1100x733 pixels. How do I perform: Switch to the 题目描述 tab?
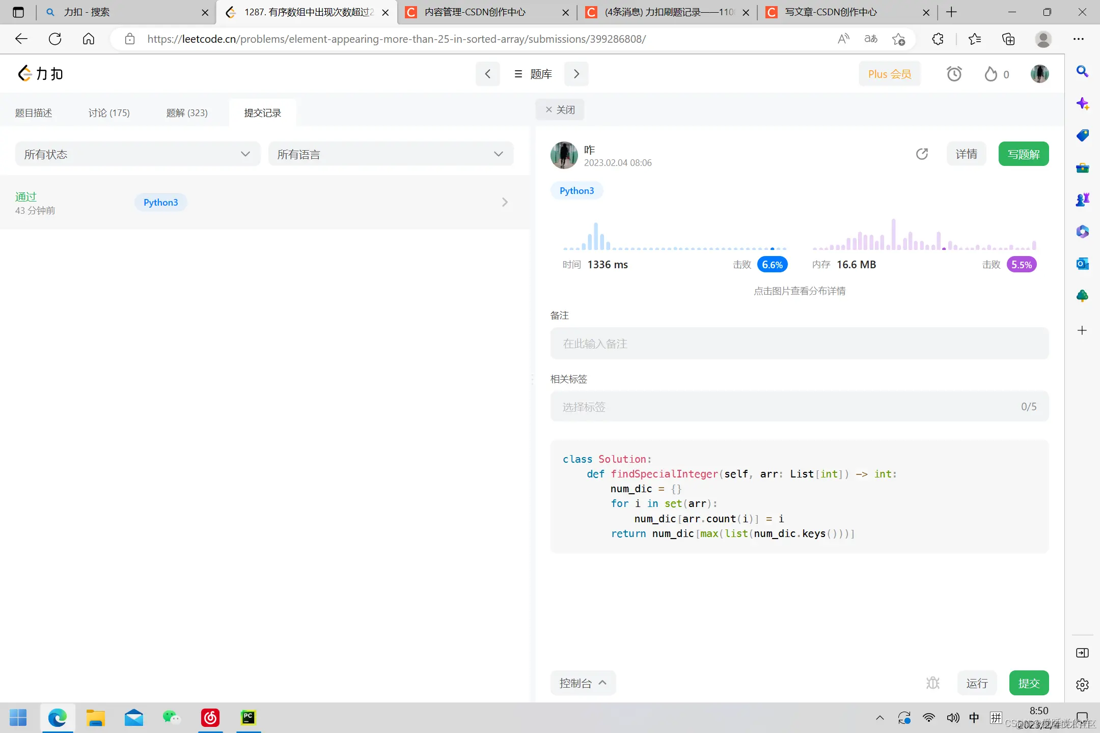pos(34,113)
